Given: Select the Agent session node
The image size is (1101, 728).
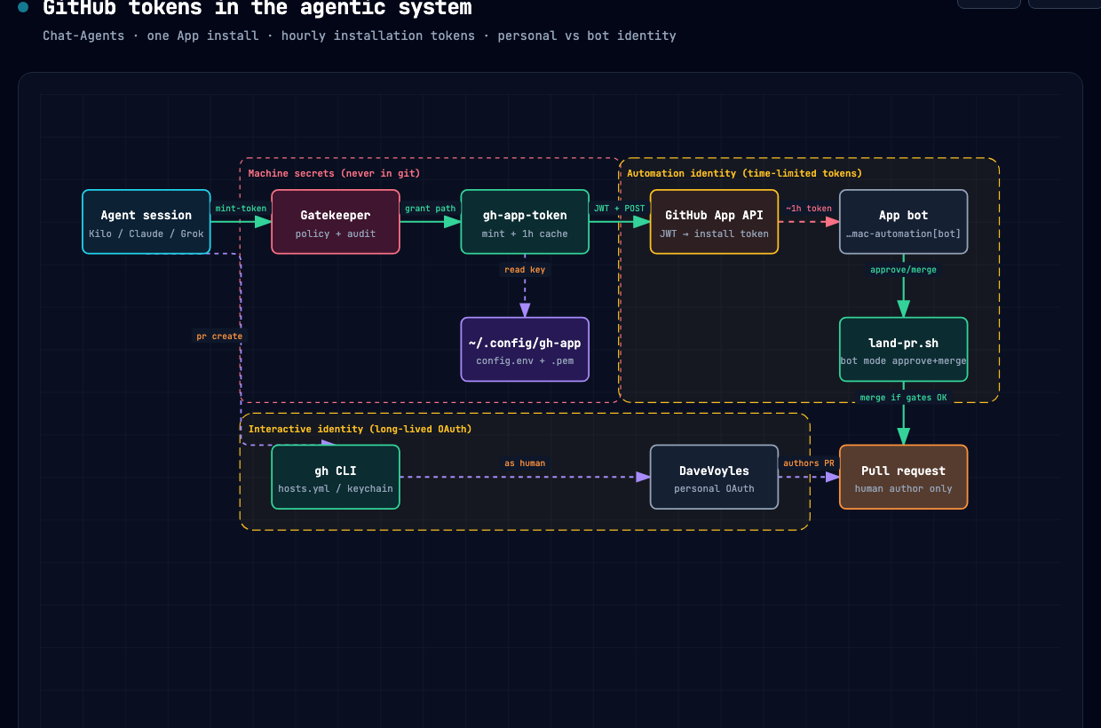Looking at the screenshot, I should coord(147,222).
